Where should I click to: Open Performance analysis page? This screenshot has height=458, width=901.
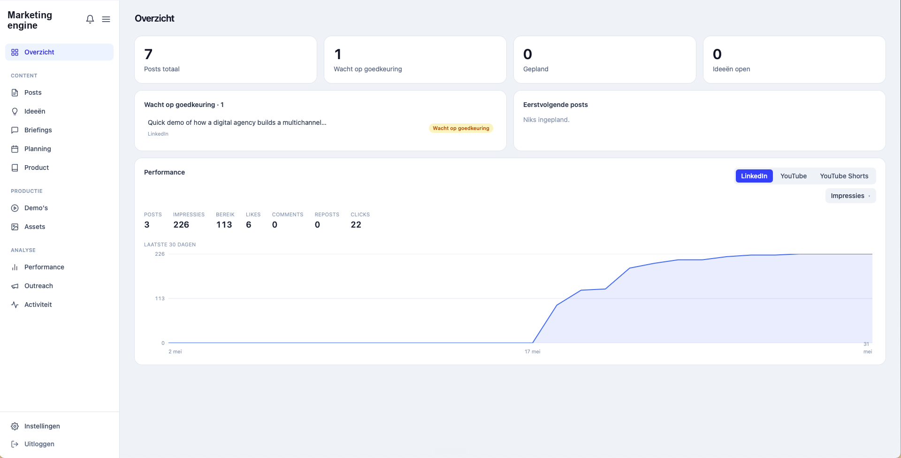pos(59,267)
